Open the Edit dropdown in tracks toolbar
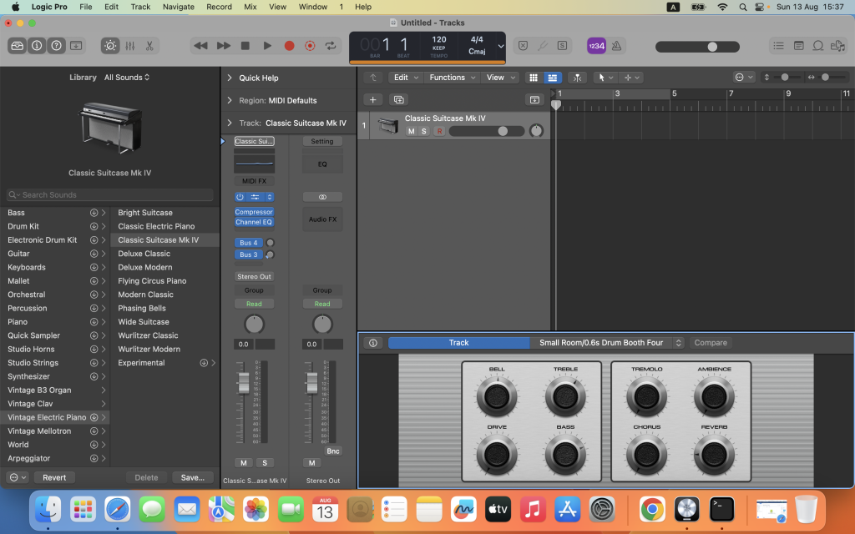This screenshot has width=855, height=534. tap(407, 78)
